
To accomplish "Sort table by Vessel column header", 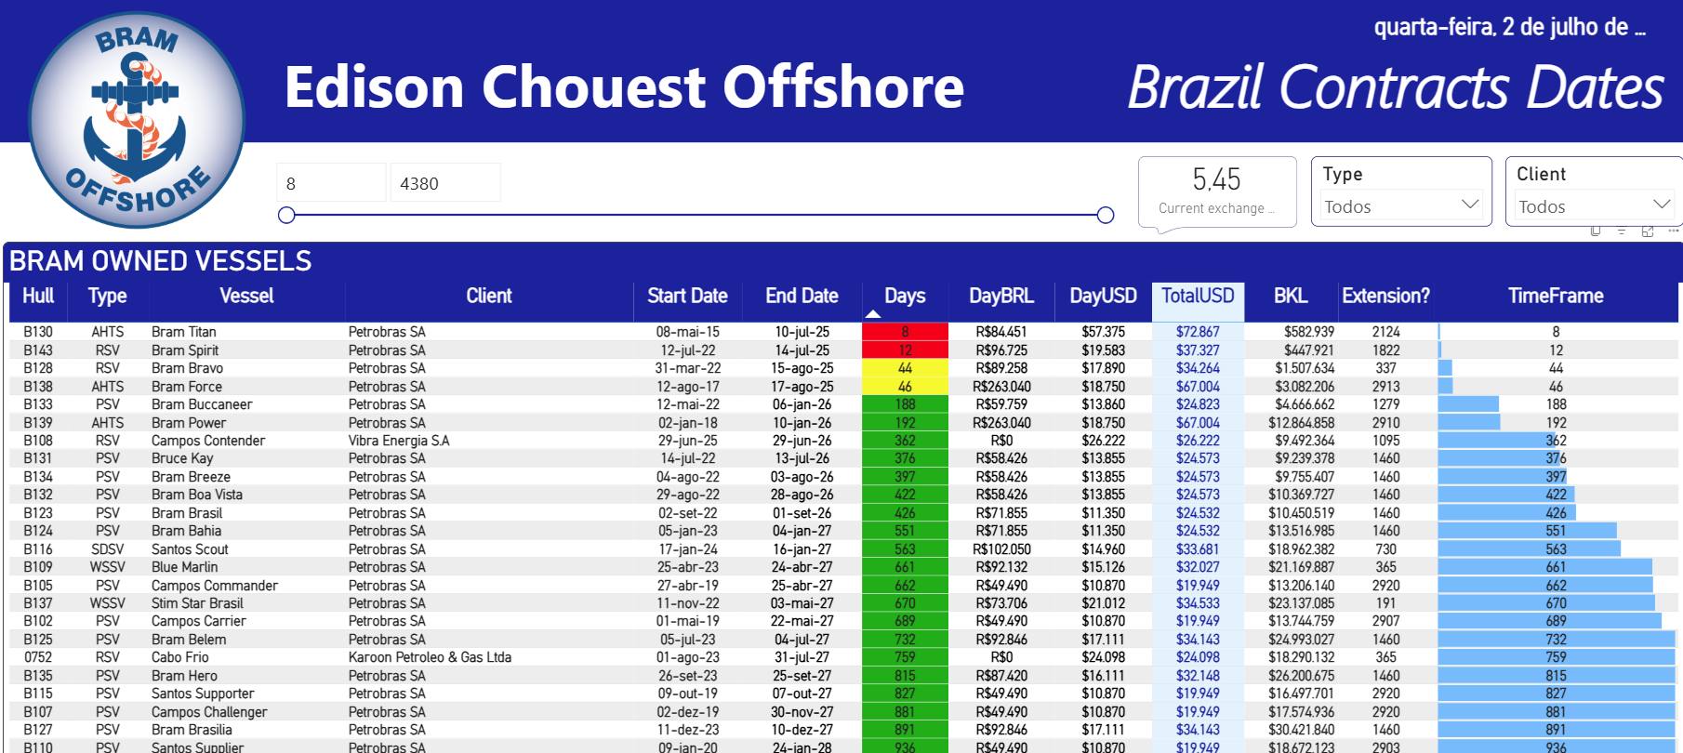I will [x=246, y=296].
